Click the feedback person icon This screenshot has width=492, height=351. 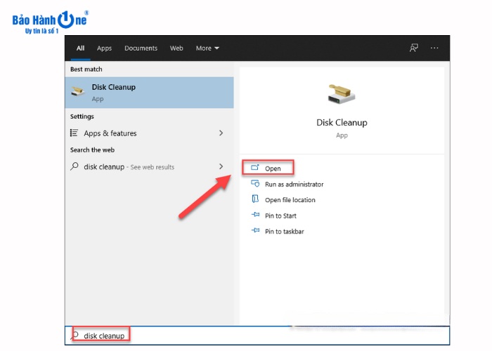[414, 48]
